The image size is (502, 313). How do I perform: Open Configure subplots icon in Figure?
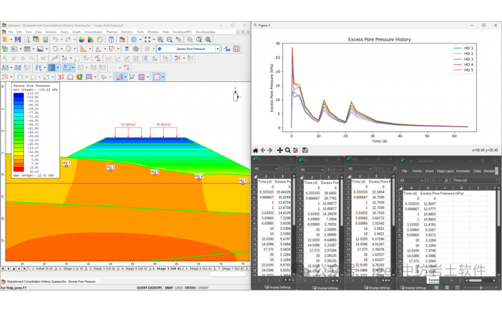[x=296, y=150]
